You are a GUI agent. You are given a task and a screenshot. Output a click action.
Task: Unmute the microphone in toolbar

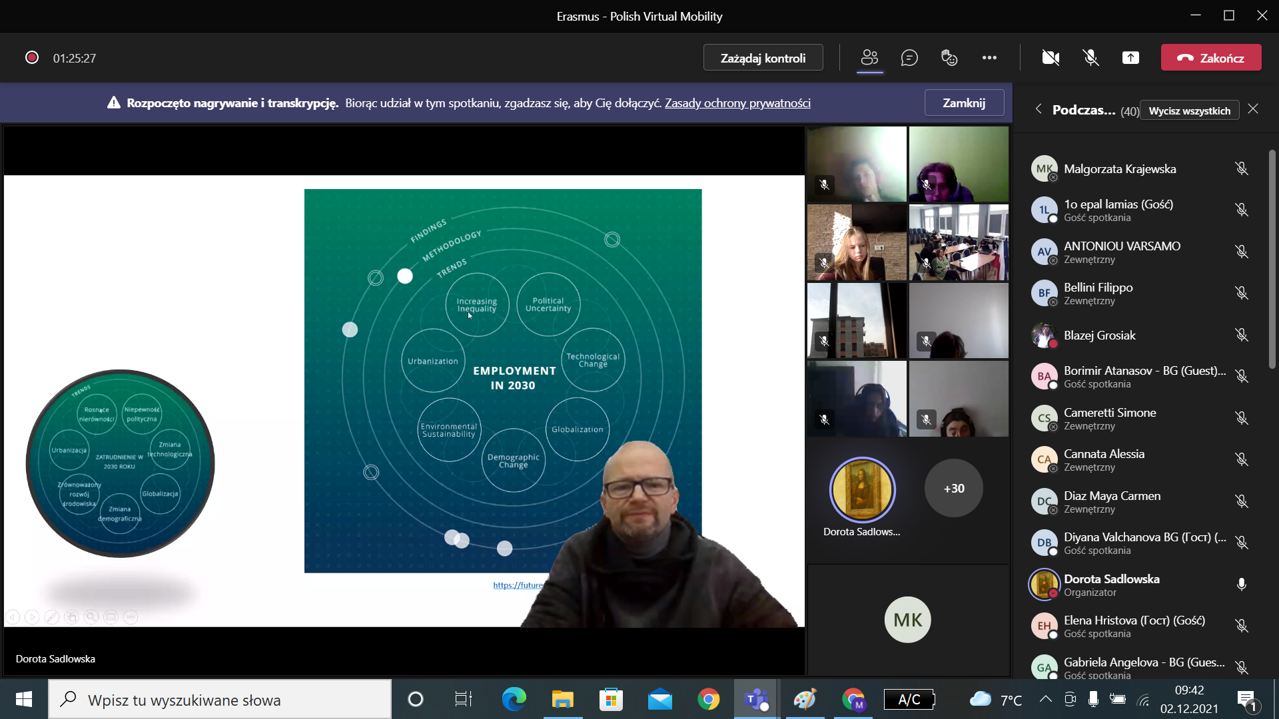click(x=1090, y=58)
